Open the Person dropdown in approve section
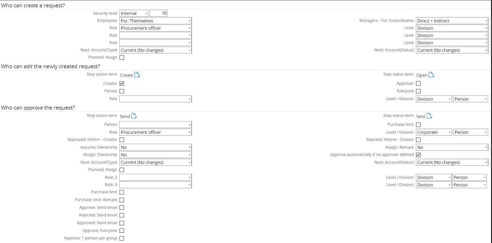492x243 pixels. [x=155, y=125]
